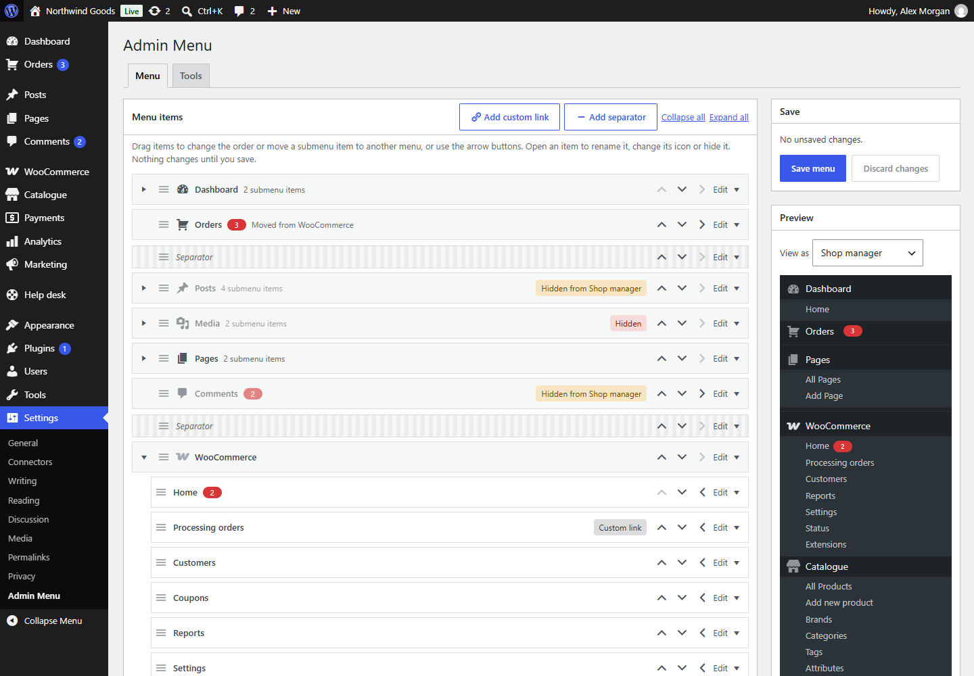Click the Add separator button
974x676 pixels.
611,117
